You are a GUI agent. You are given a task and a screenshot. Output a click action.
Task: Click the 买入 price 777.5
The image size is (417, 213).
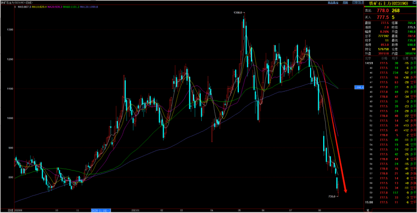click(383, 17)
